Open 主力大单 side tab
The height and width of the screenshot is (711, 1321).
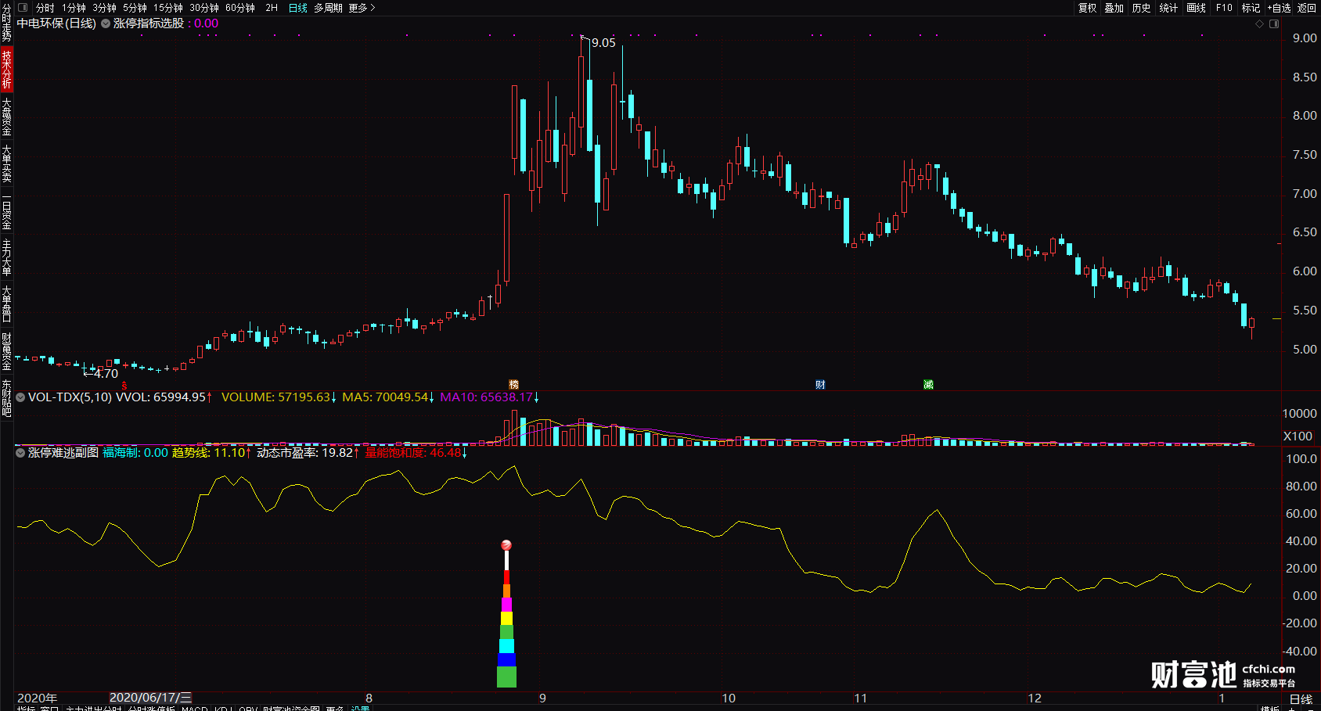click(6, 257)
